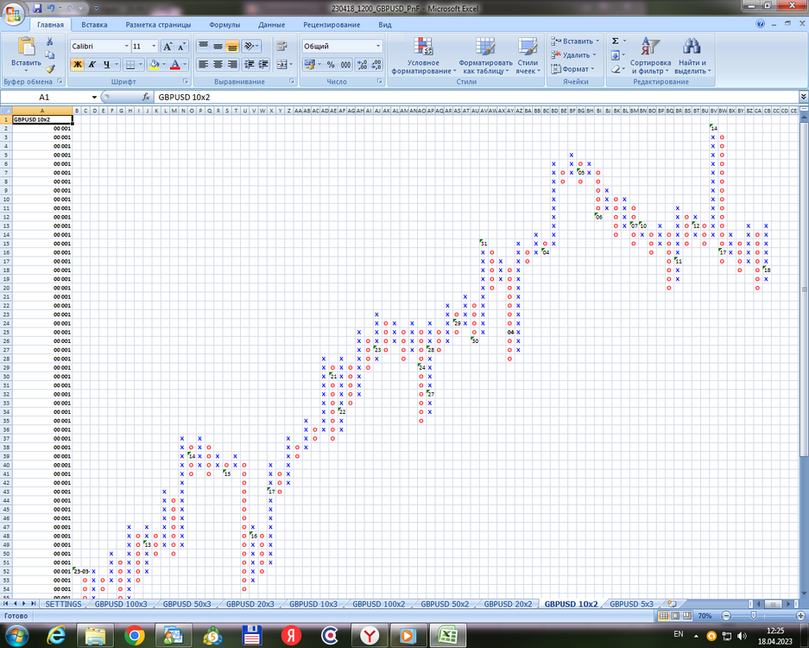Viewport: 809px width, 648px height.
Task: Expand the font size 11 dropdown
Action: (x=154, y=47)
